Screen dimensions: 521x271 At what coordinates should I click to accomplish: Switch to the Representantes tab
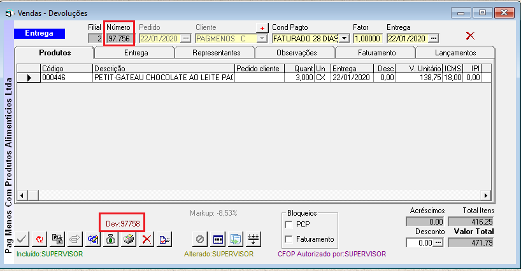tap(216, 53)
